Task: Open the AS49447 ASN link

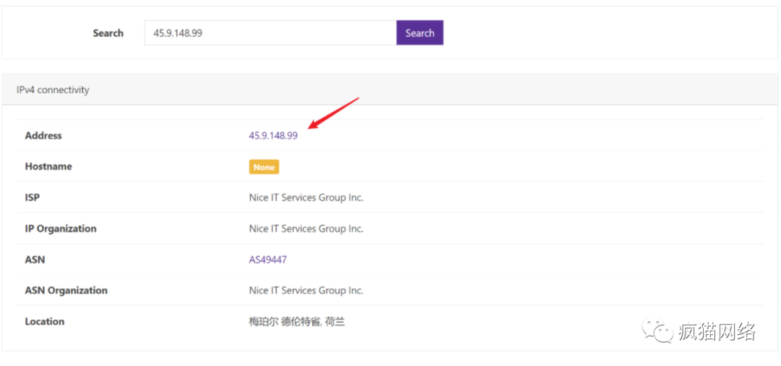Action: (268, 260)
